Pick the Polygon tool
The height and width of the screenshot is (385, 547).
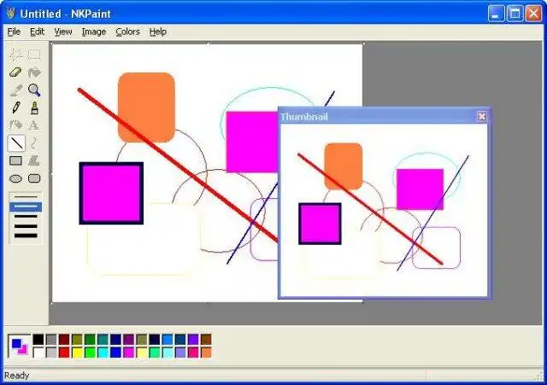coord(34,160)
